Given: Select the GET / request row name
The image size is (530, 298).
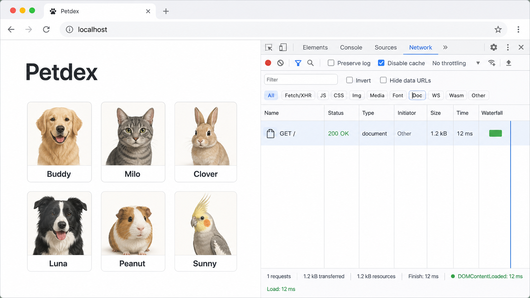Looking at the screenshot, I should 287,134.
